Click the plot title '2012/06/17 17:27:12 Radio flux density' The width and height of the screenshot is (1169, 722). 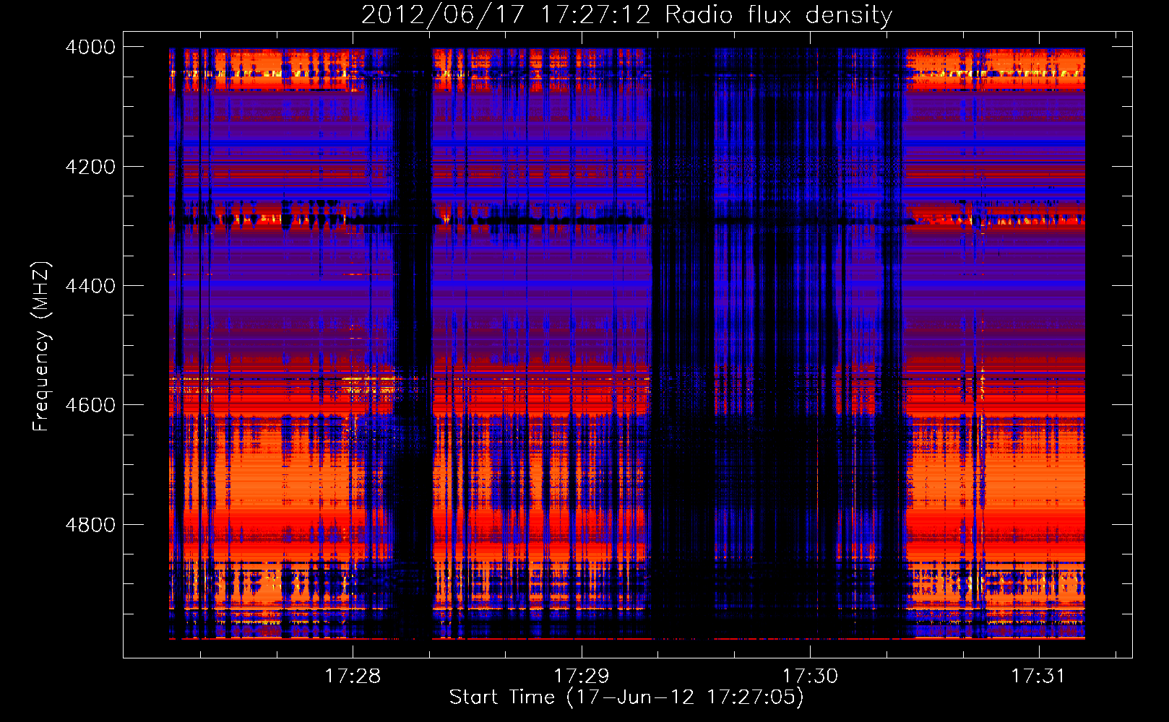(x=626, y=15)
